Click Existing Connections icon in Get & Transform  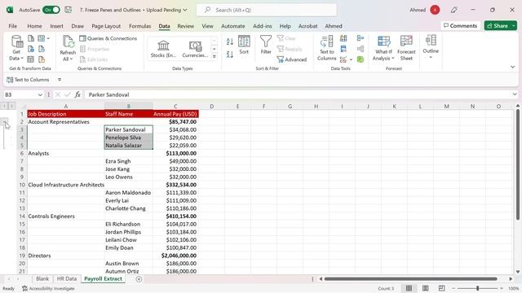click(x=42, y=59)
